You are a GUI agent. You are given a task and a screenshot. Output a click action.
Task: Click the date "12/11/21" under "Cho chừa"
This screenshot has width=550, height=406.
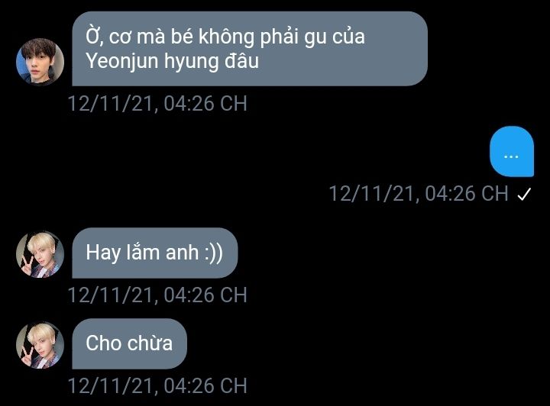(x=111, y=385)
